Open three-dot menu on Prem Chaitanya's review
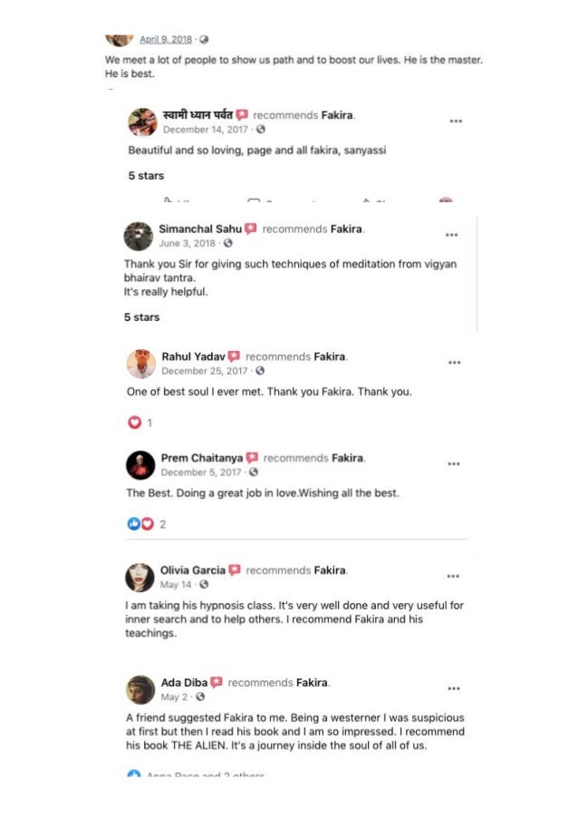Screen dimensions: 578x819 [x=453, y=463]
